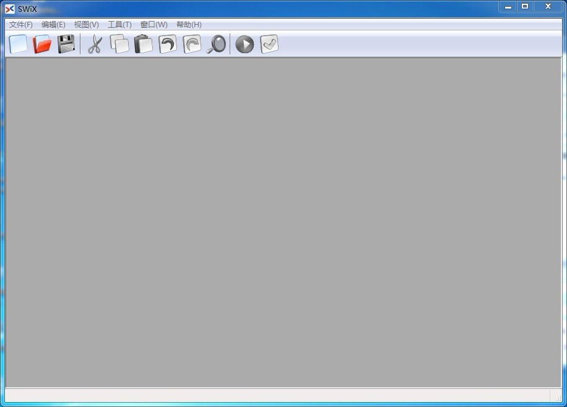
Task: Create a new file with the blank page icon
Action: (x=19, y=44)
